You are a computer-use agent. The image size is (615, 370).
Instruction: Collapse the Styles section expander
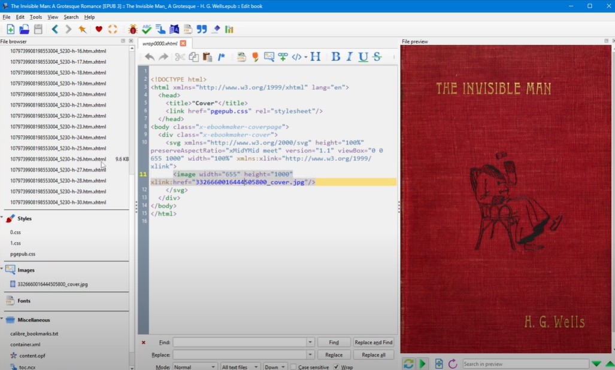pos(2,218)
